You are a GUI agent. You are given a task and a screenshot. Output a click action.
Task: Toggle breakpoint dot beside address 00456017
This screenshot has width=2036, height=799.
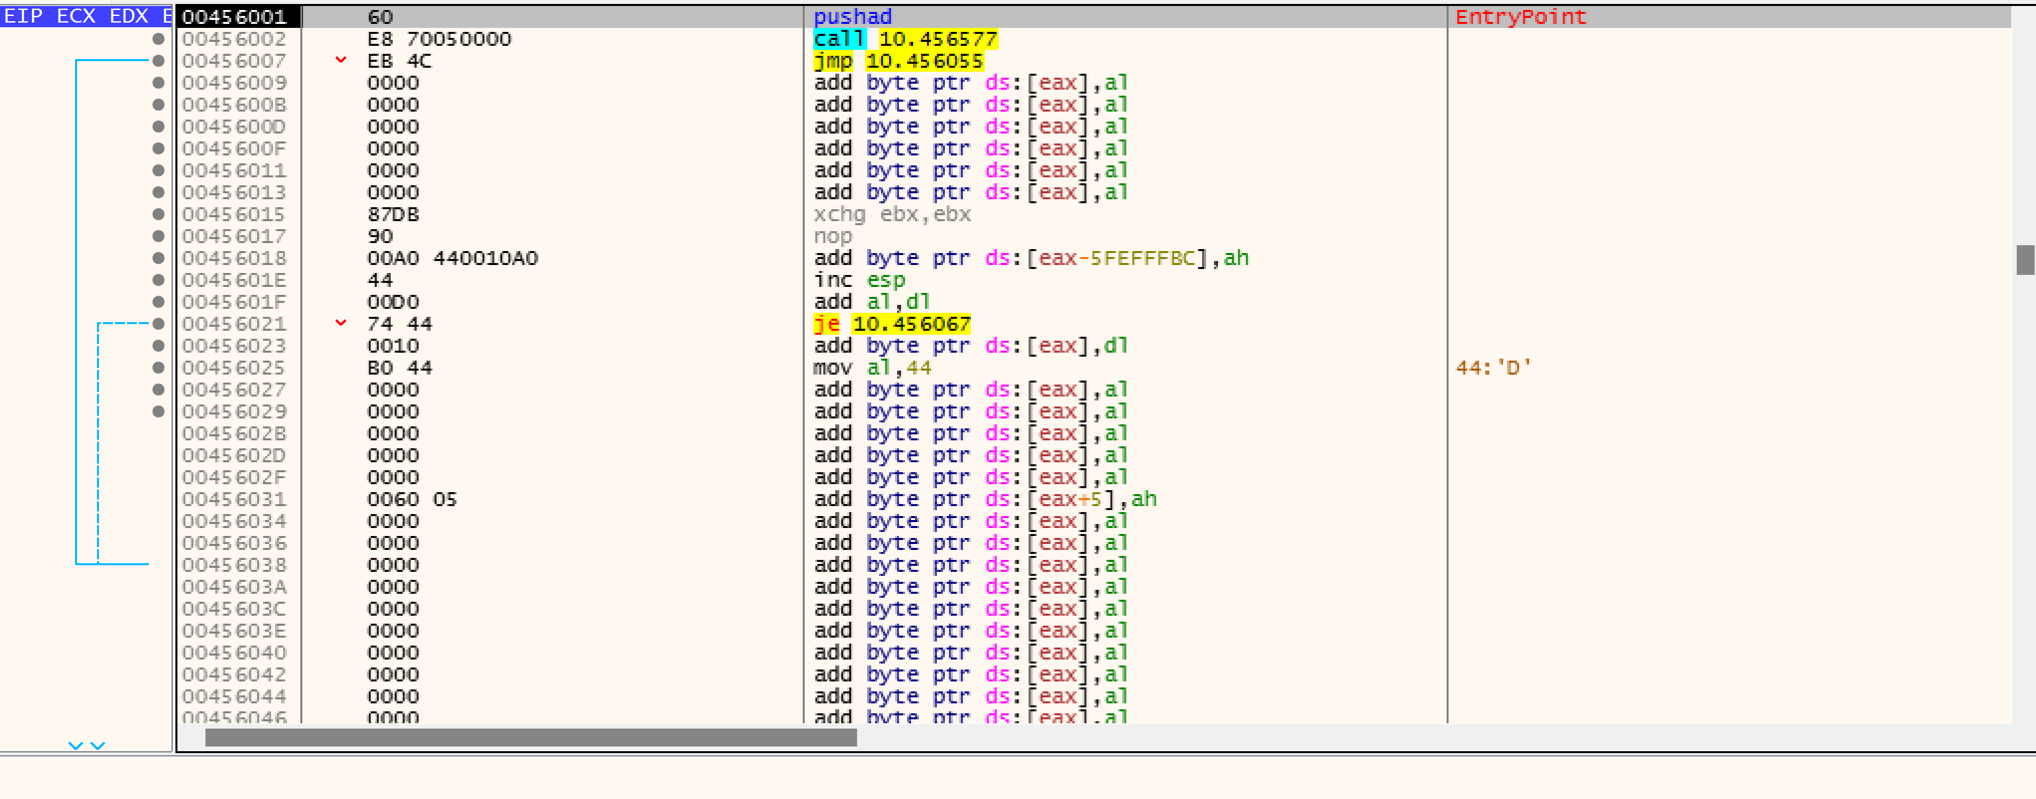(x=158, y=236)
